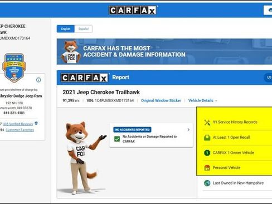Click the wrench service history icon
Image resolution: width=272 pixels, height=204 pixels.
click(x=207, y=122)
